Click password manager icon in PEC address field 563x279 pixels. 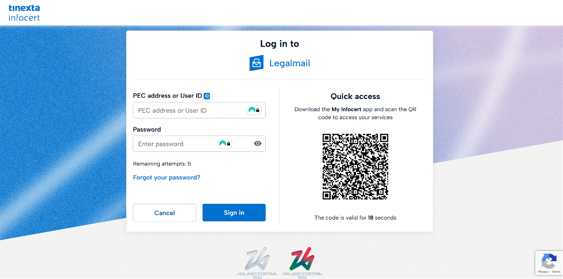(254, 110)
